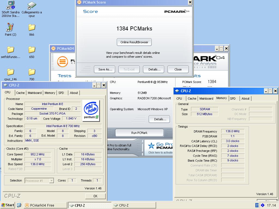Click the memory Size 512 MBytes field
The image size is (279, 209).
point(205,114)
